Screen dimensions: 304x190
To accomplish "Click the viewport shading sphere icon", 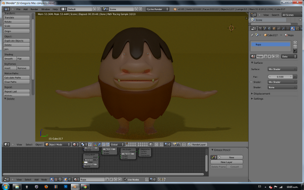I will click(75, 144).
